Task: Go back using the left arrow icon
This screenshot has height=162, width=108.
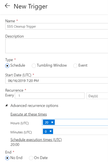Action: pos(7,6)
